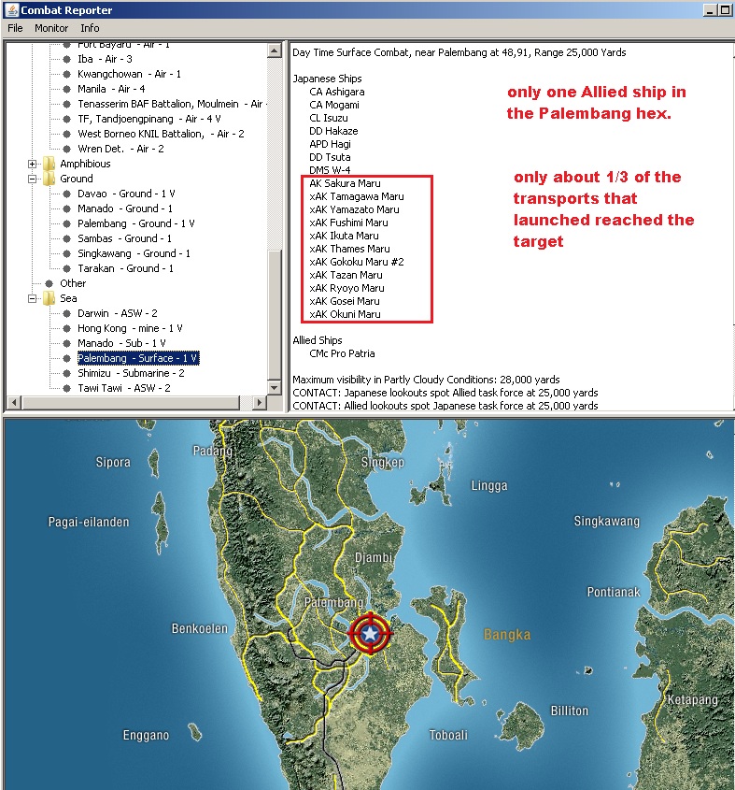This screenshot has height=790, width=735.
Task: Click tree vertical scrollbar thumb
Action: [275, 315]
